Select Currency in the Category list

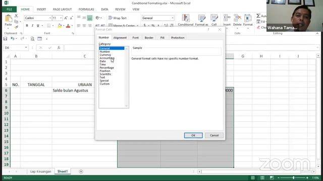click(x=105, y=55)
